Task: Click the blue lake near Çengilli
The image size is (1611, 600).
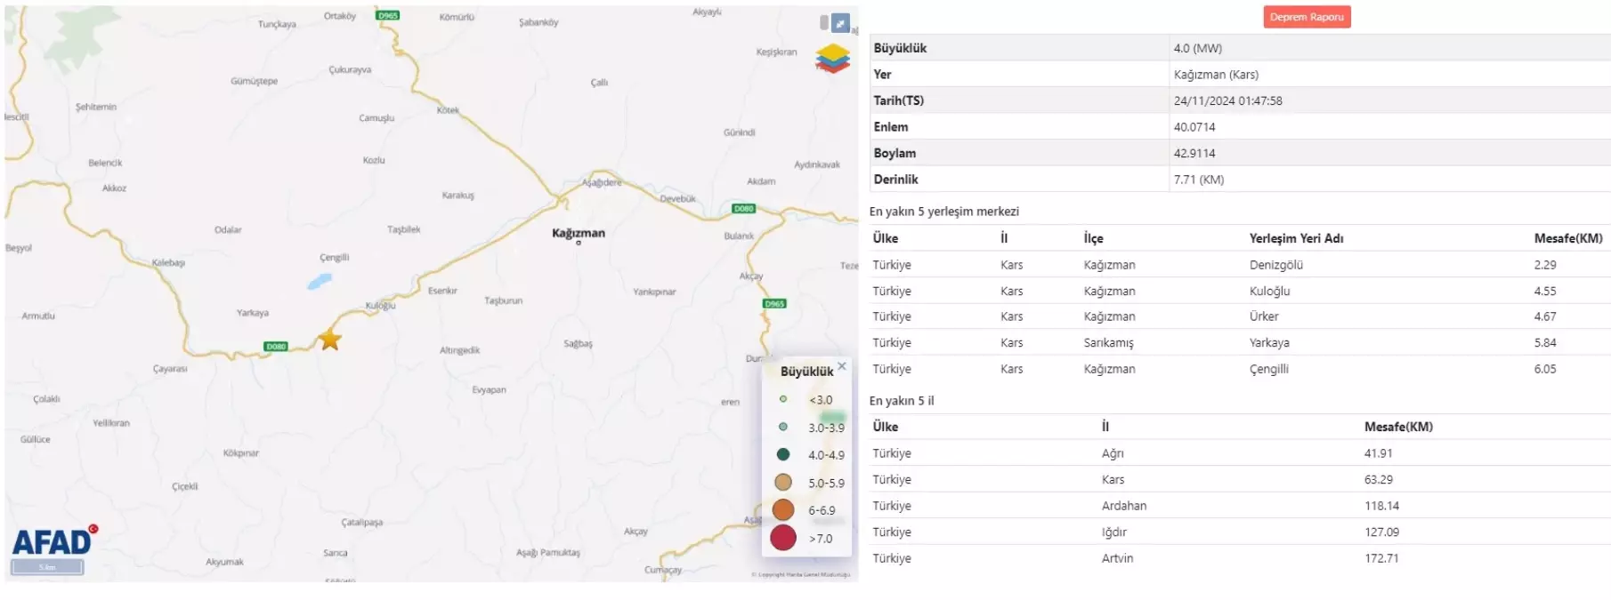Action: click(320, 282)
